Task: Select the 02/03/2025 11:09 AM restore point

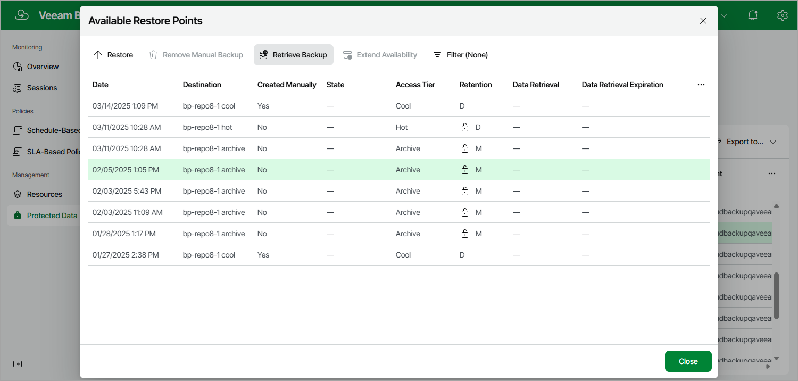Action: coord(399,212)
